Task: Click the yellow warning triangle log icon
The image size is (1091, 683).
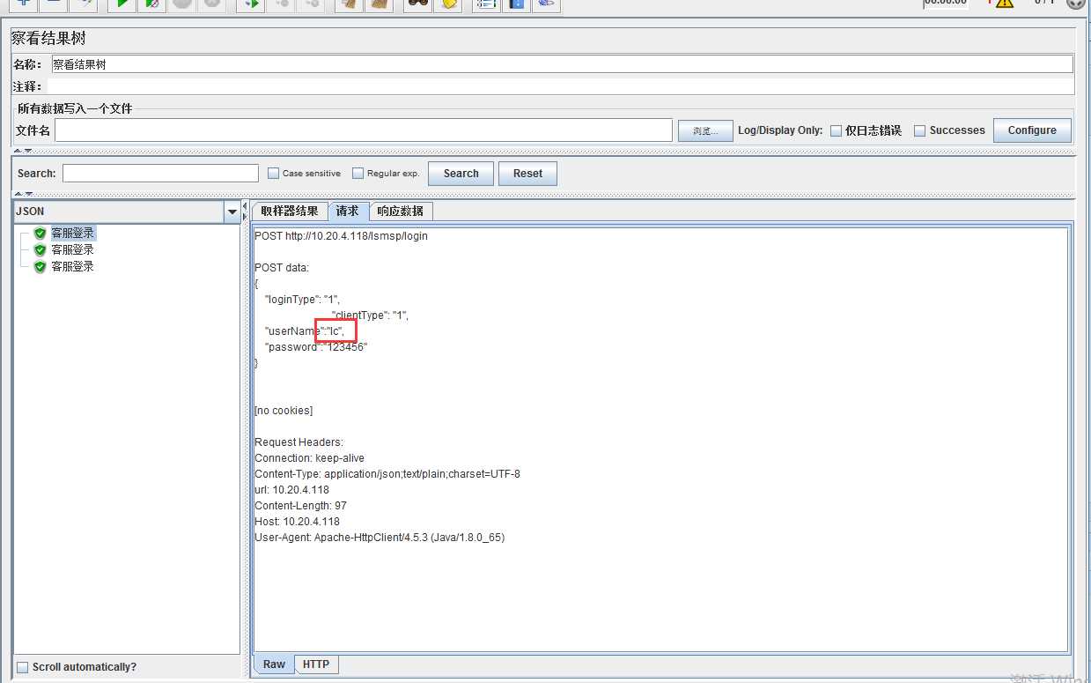Action: point(1005,4)
